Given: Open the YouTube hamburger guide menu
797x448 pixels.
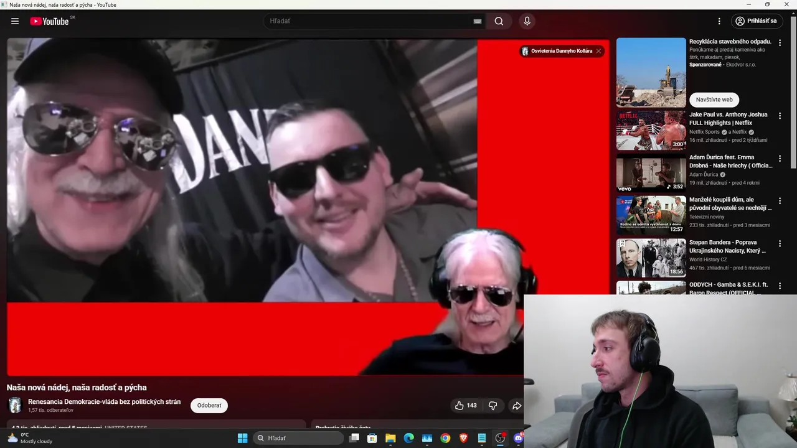Looking at the screenshot, I should click(x=15, y=21).
